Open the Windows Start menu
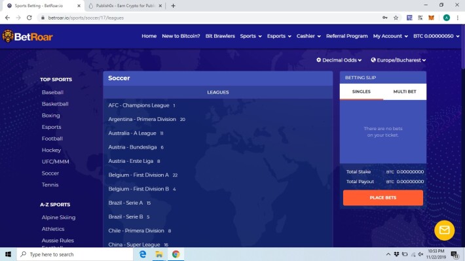Screen dimensions: 465x261 point(8,254)
